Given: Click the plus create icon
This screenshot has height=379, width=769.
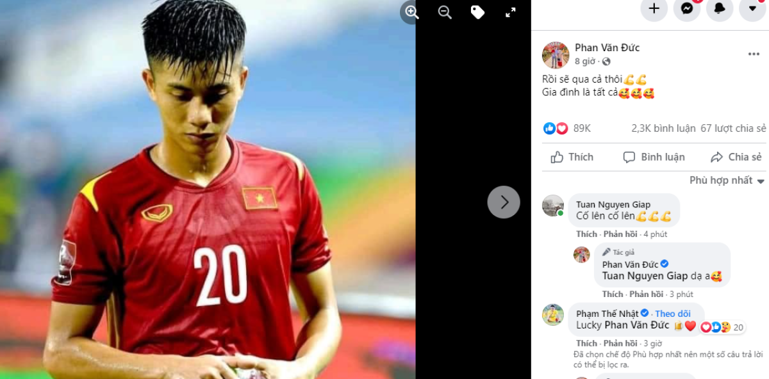Looking at the screenshot, I should click(x=654, y=8).
